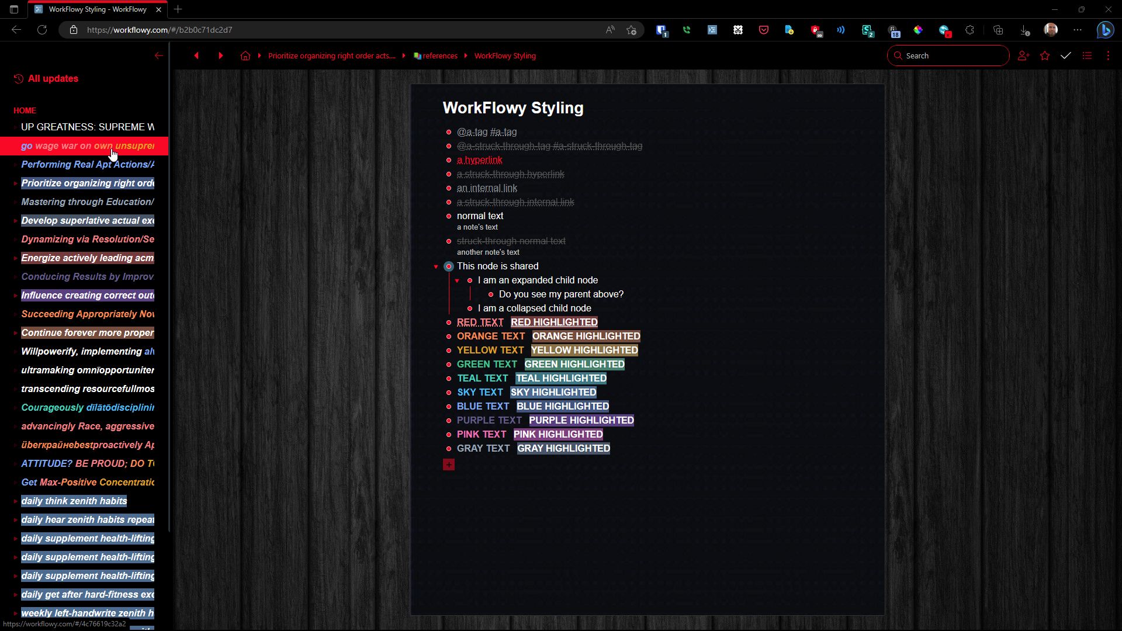Expand sidebar item 'Energize actively leading'

15,258
